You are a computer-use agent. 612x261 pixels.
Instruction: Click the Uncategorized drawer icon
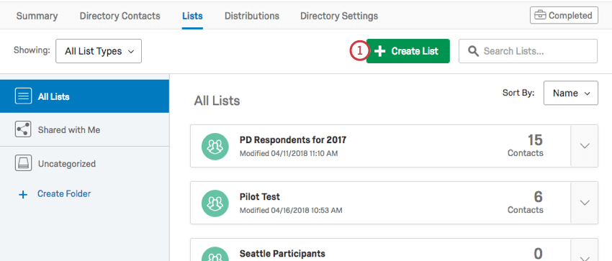coord(23,163)
